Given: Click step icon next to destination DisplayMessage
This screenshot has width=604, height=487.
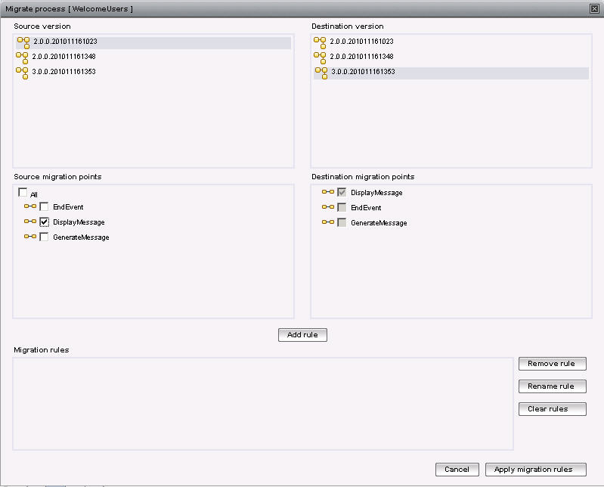Looking at the screenshot, I should click(x=328, y=192).
